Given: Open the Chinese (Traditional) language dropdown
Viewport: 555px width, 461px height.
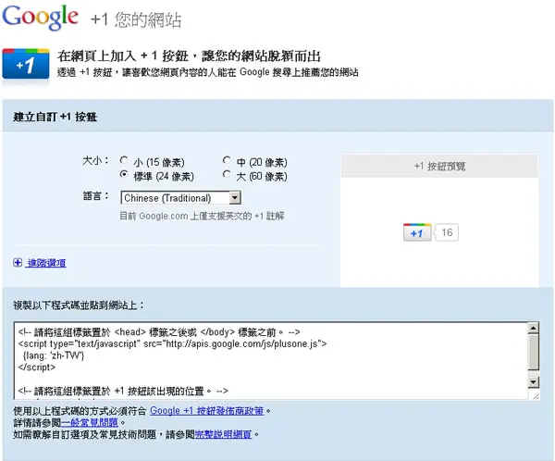Looking at the screenshot, I should click(x=180, y=198).
